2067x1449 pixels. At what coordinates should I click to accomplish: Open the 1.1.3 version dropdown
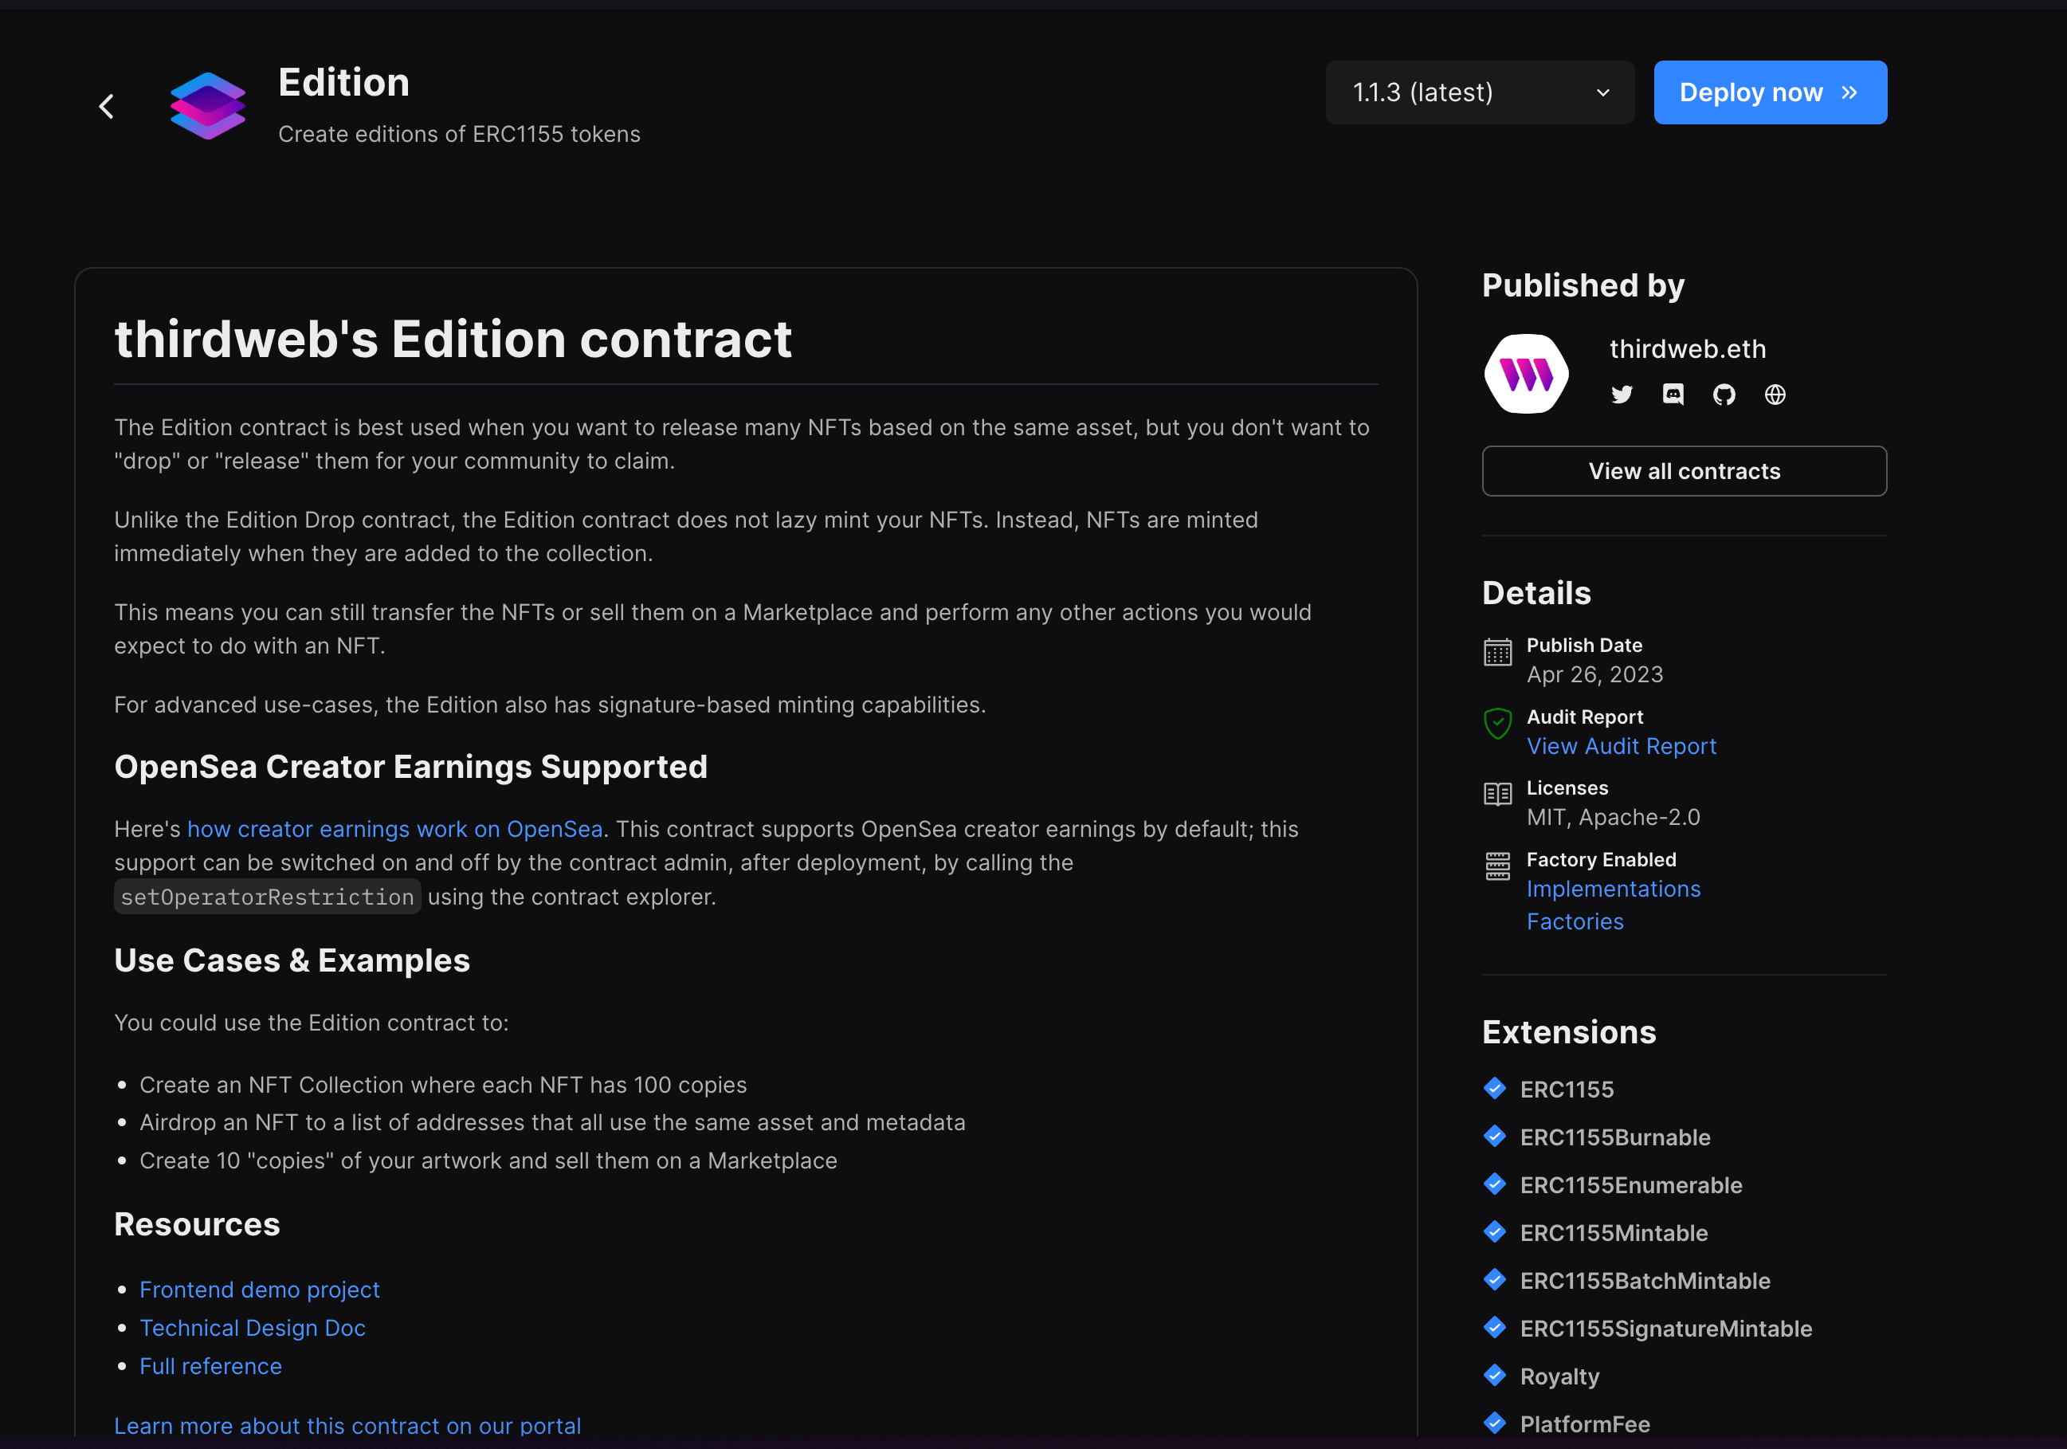click(1479, 92)
